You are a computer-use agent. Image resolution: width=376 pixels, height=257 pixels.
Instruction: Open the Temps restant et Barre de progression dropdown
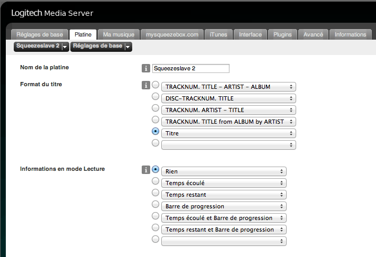point(224,230)
